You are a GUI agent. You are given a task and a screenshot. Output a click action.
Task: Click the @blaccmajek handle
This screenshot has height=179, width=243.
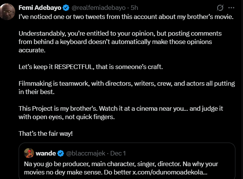tap(85, 154)
